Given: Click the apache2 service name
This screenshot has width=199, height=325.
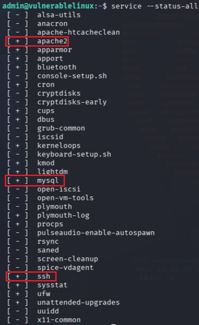Looking at the screenshot, I should tap(52, 41).
